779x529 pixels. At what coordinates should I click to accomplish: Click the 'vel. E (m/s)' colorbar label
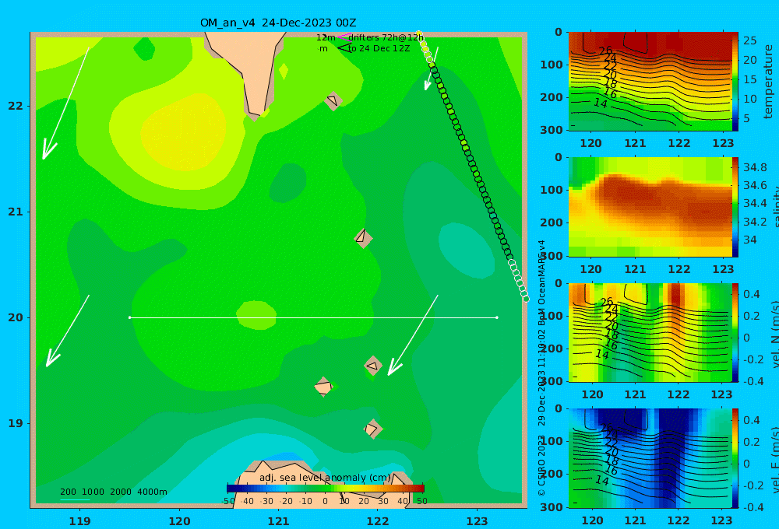click(774, 459)
